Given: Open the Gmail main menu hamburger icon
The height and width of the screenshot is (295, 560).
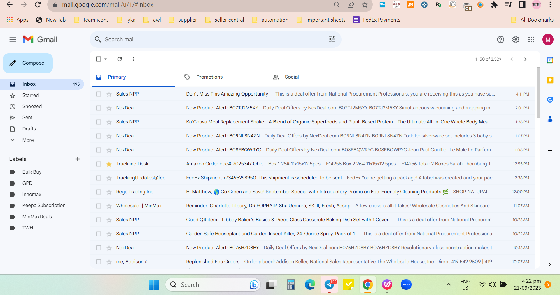Looking at the screenshot, I should [x=13, y=39].
